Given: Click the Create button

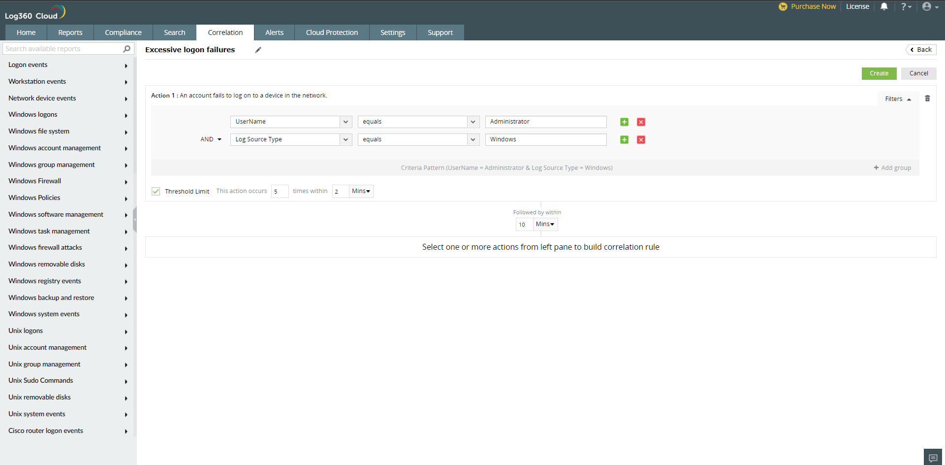Looking at the screenshot, I should point(879,73).
